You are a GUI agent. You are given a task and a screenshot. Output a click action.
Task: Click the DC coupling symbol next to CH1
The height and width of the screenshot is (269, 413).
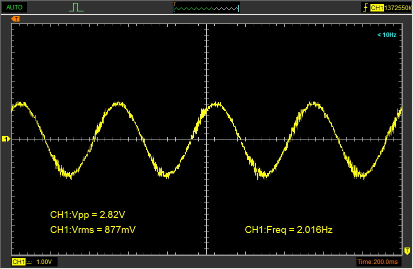(29, 262)
